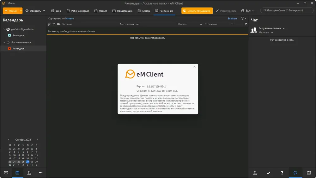
Task: Click in the search field
Action: (287, 10)
